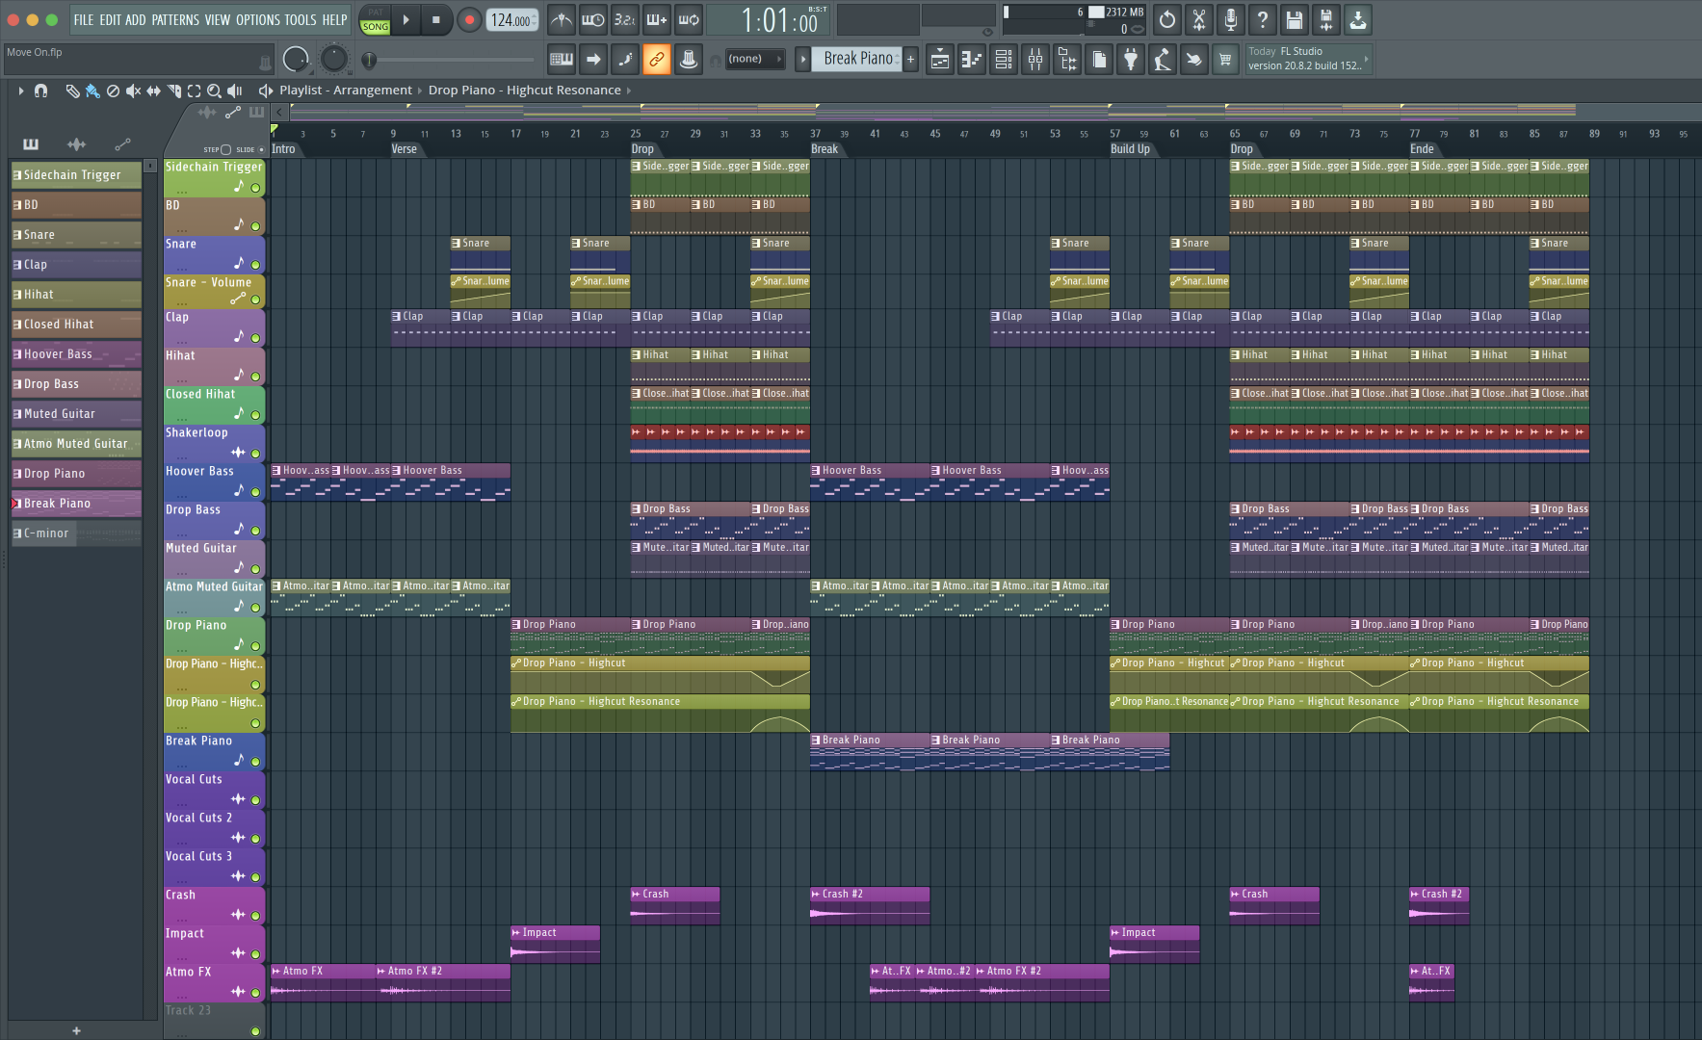Select the Zoom magnifier tool in playlist
1702x1040 pixels.
click(x=214, y=91)
